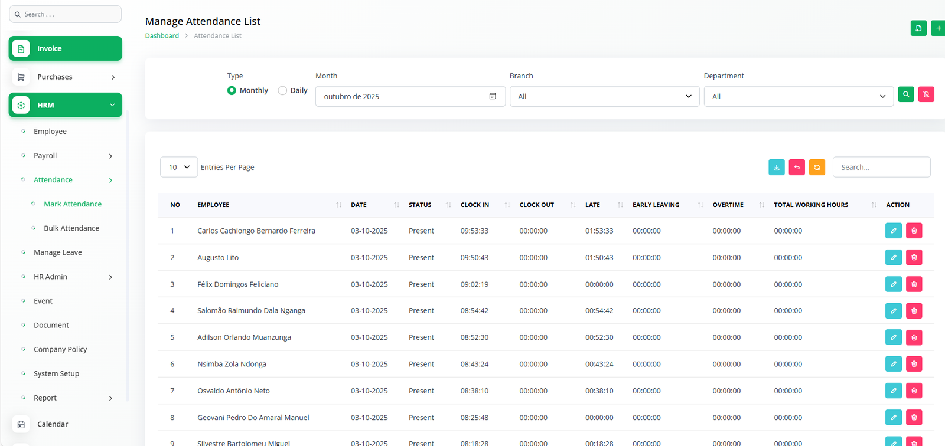Screen dimensions: 945x446
Task: Click the sidebar Search field
Action: 65,14
